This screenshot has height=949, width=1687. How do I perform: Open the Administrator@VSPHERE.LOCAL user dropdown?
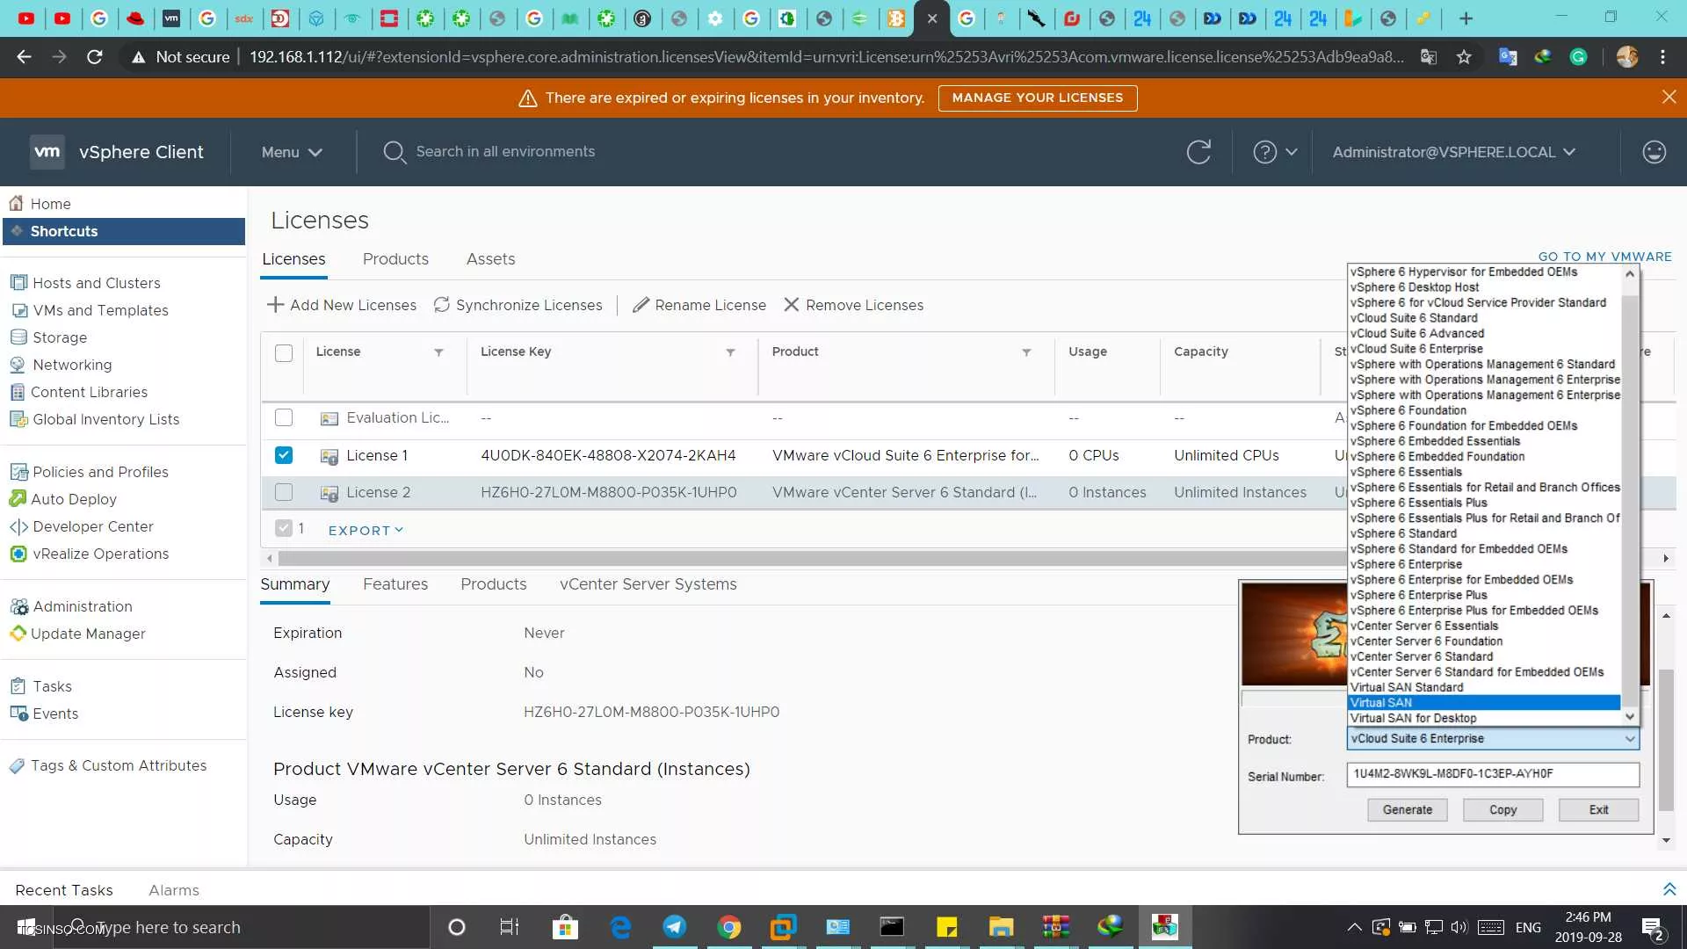1454,152
